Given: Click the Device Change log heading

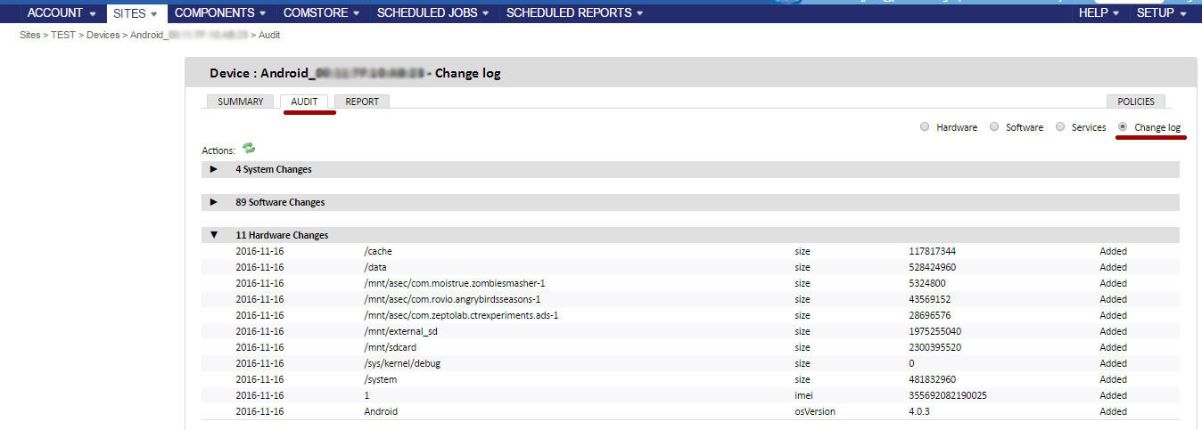Looking at the screenshot, I should tap(355, 73).
